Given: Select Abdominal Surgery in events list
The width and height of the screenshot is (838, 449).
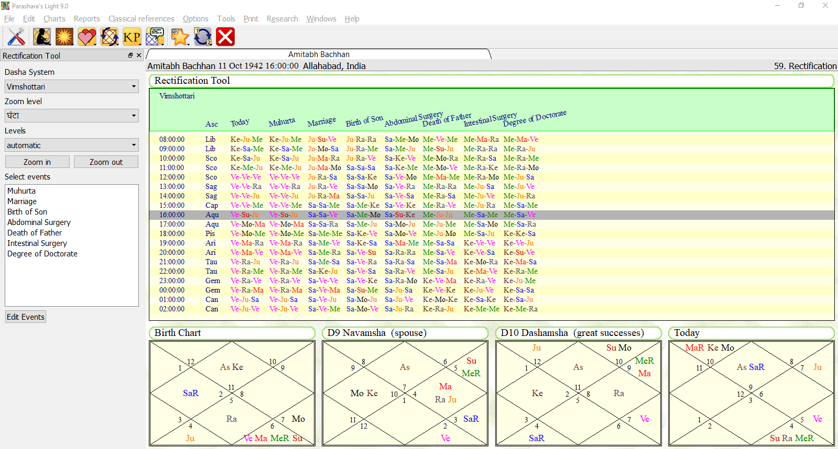Looking at the screenshot, I should [39, 222].
